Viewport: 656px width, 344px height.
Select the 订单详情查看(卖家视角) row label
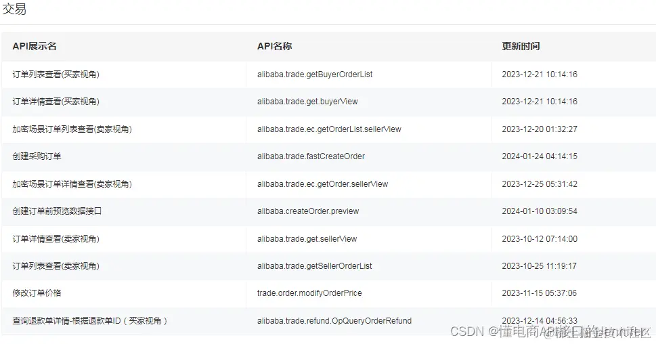tap(56, 239)
